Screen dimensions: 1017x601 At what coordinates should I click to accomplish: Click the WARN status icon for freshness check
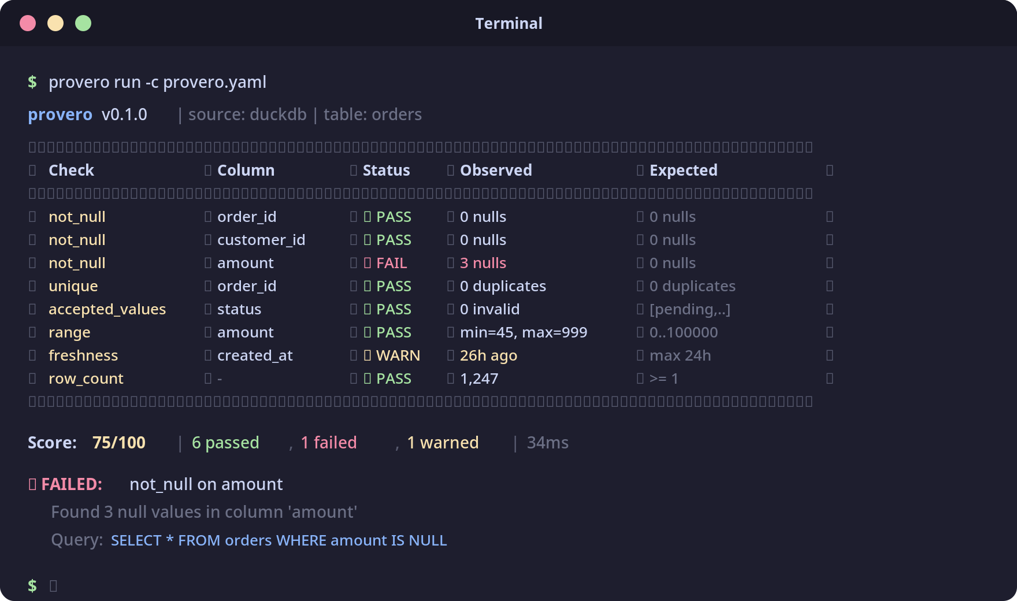tap(368, 355)
